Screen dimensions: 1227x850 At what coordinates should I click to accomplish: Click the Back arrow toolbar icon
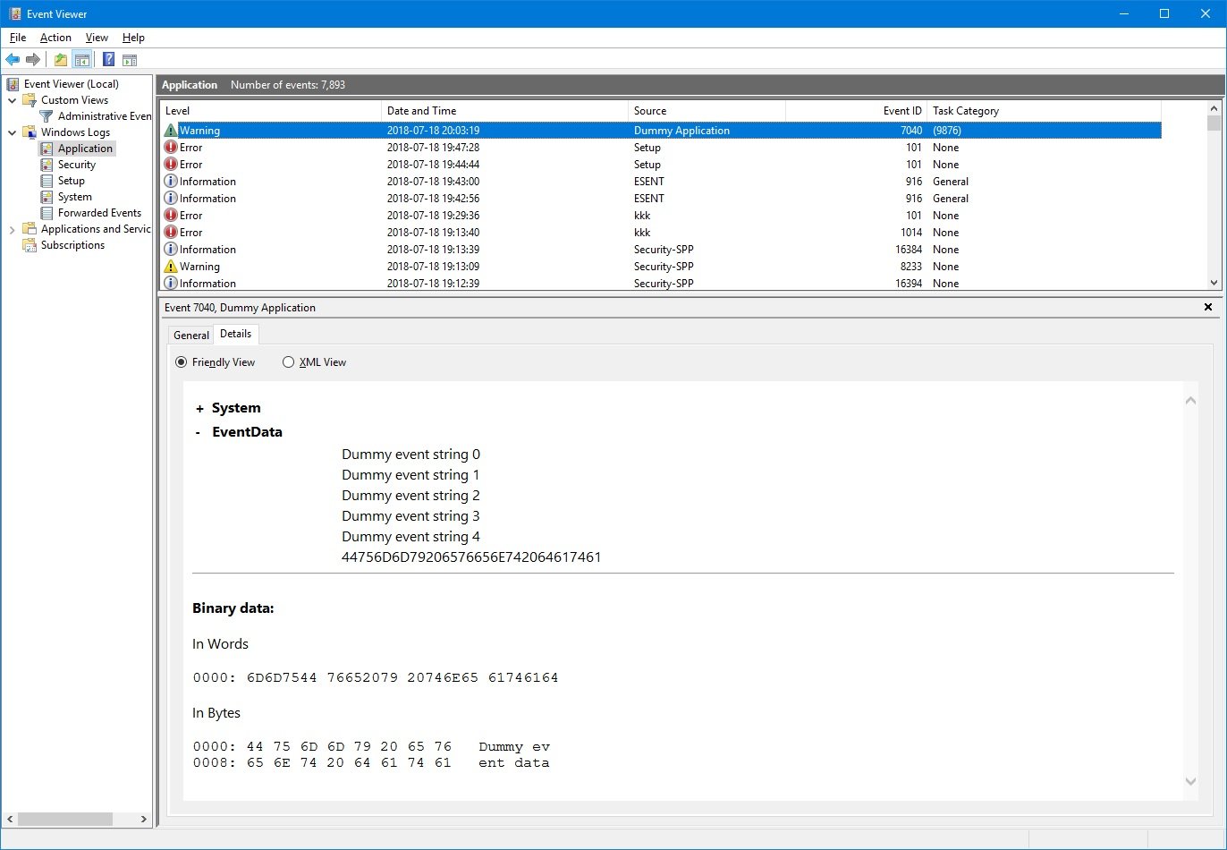[13, 60]
